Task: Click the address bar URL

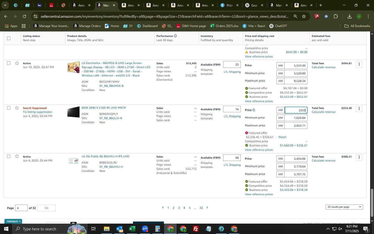Action: (x=164, y=16)
